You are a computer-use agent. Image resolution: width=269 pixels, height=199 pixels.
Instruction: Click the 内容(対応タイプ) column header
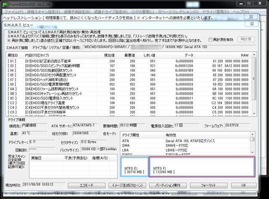pyautogui.click(x=59, y=55)
